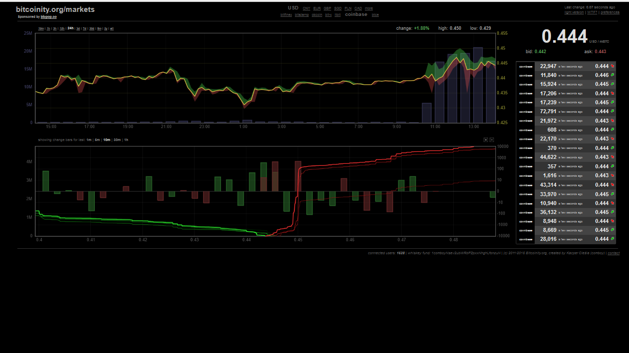Select the 12h chart timespan
This screenshot has height=353, width=629.
[x=62, y=28]
